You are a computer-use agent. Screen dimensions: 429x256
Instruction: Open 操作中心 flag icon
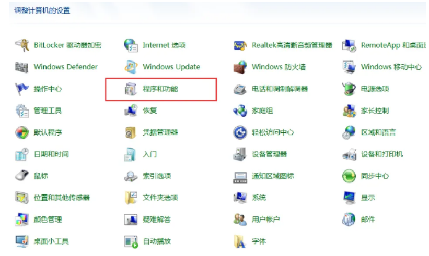point(22,89)
